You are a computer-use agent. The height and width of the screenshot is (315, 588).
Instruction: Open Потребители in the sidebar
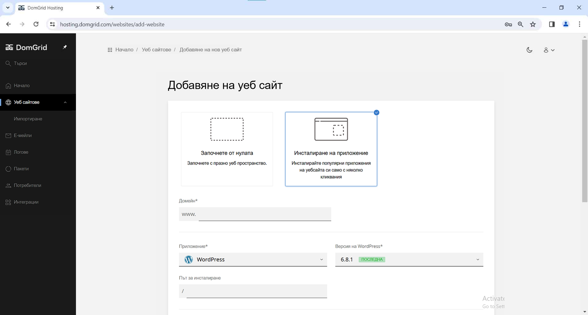pyautogui.click(x=38, y=185)
